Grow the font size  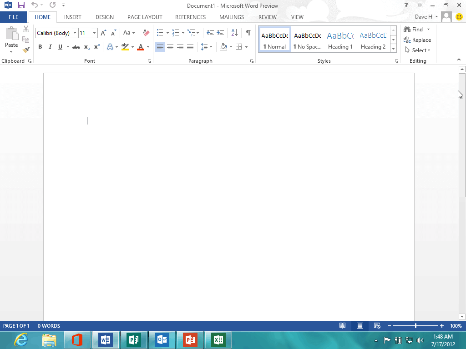tap(103, 33)
